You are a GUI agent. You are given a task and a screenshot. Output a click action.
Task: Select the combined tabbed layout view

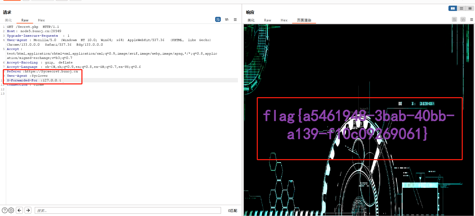coord(470,8)
